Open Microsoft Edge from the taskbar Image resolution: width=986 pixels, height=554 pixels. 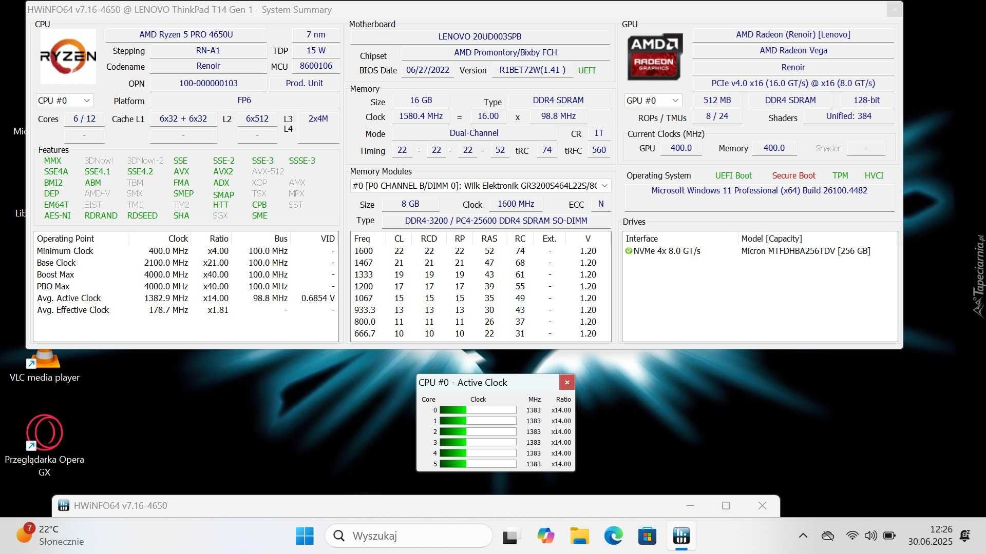click(x=613, y=536)
